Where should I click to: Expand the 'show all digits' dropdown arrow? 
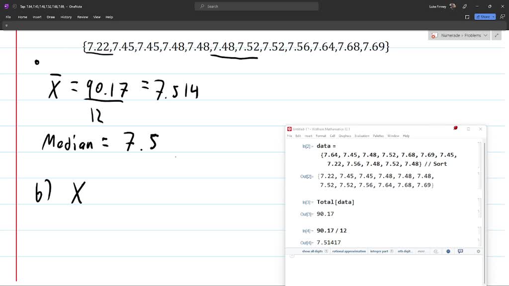[326, 251]
